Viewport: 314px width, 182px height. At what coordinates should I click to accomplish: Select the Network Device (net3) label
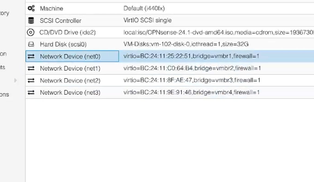[70, 93]
